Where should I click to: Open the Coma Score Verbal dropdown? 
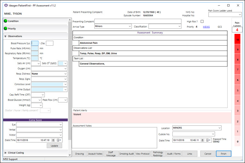(x=61, y=130)
